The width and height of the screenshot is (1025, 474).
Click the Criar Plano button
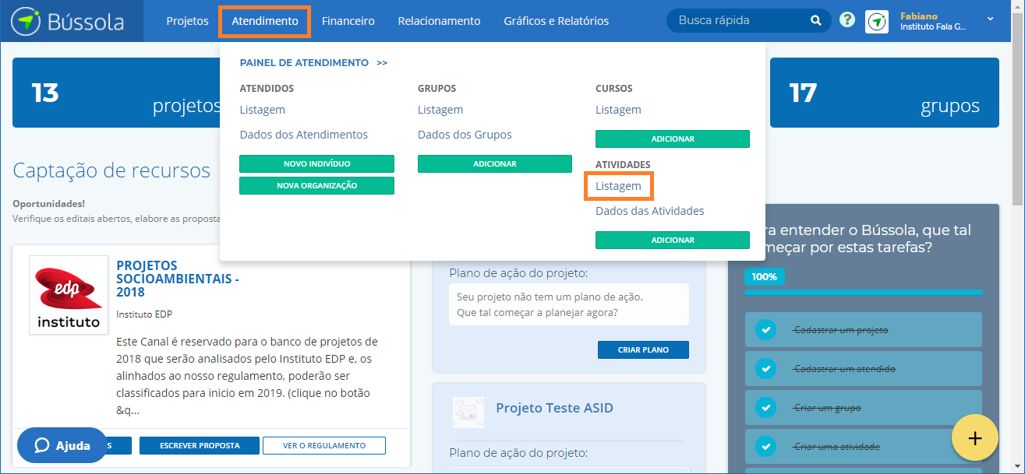(x=643, y=350)
